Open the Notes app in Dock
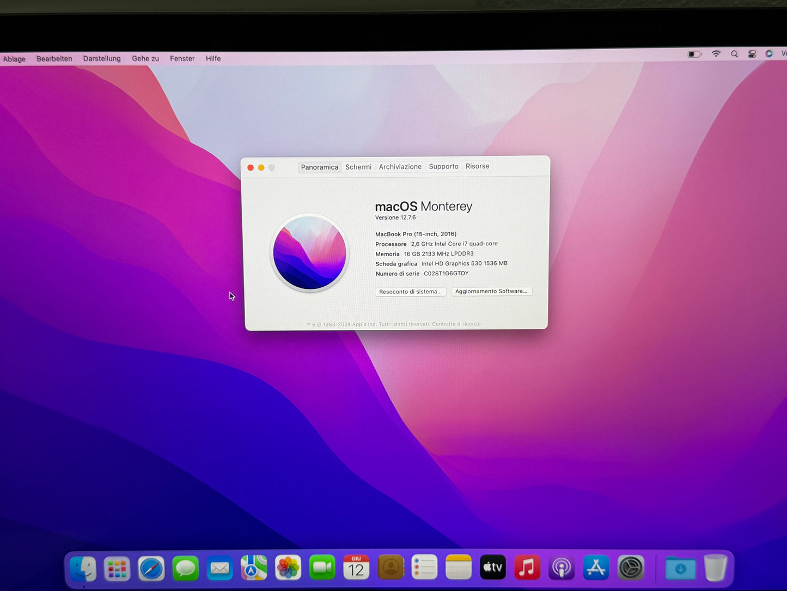Viewport: 787px width, 591px height. coord(459,568)
